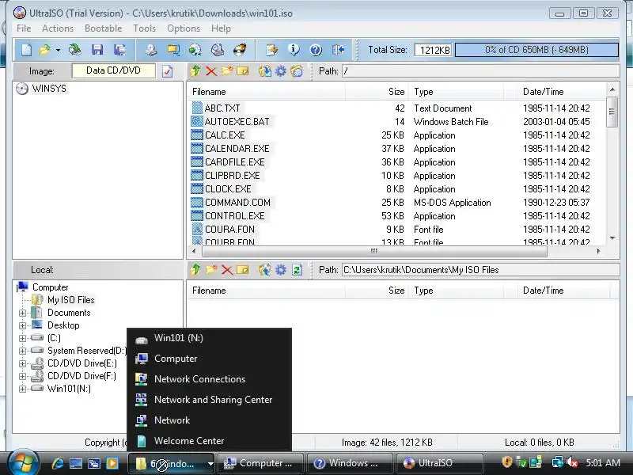Expand the Win101(N:) node in the tree
The height and width of the screenshot is (475, 633).
[23, 389]
